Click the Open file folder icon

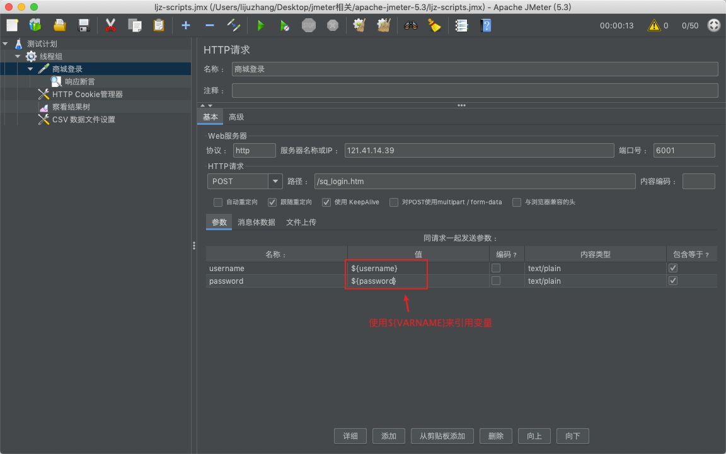[59, 25]
